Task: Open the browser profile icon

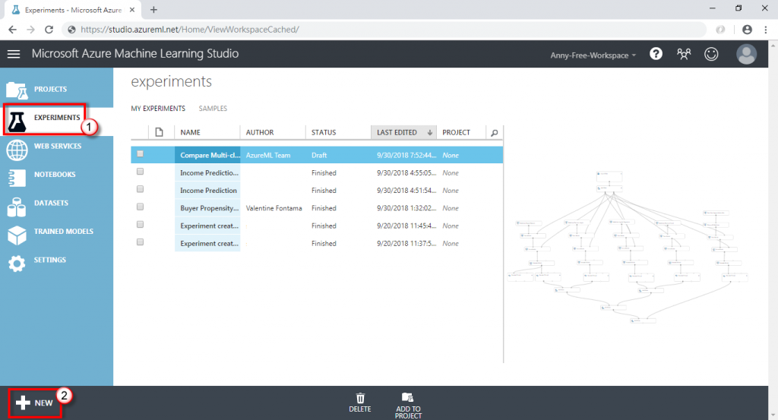Action: [x=747, y=30]
